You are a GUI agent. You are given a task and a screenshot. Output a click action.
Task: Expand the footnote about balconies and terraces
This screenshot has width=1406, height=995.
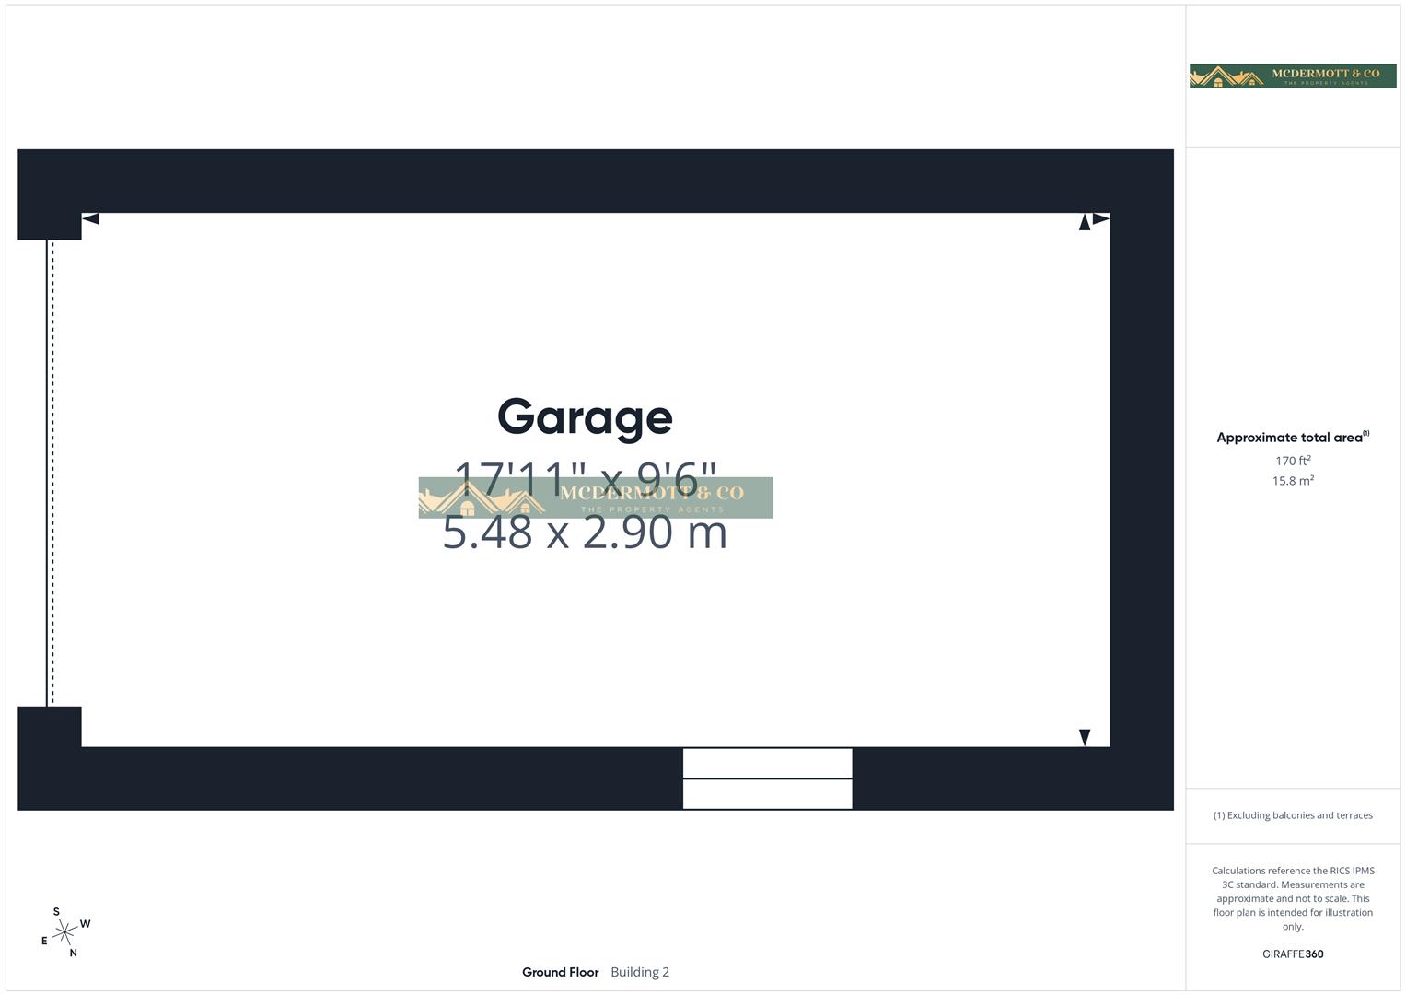coord(1293,814)
